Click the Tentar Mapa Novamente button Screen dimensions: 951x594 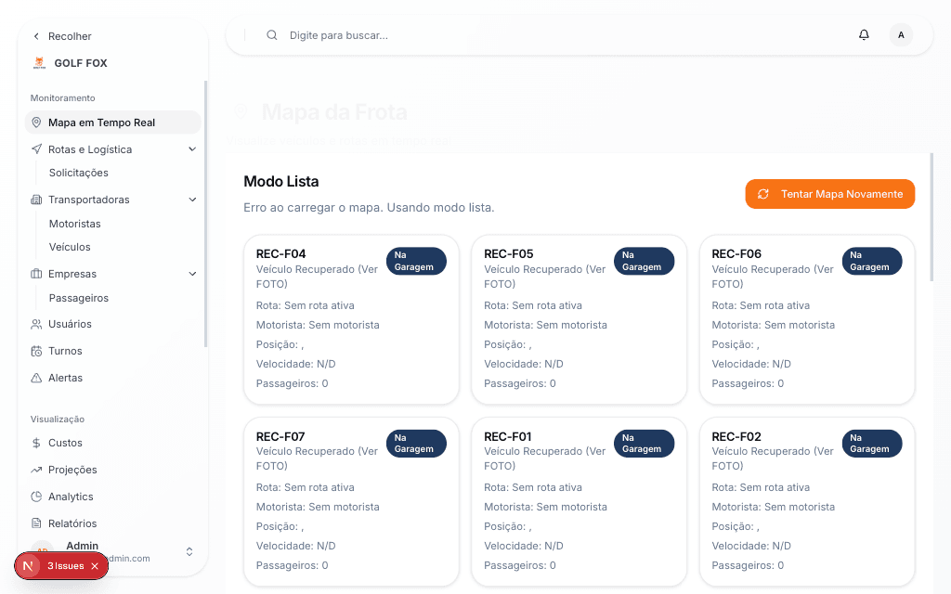click(829, 194)
